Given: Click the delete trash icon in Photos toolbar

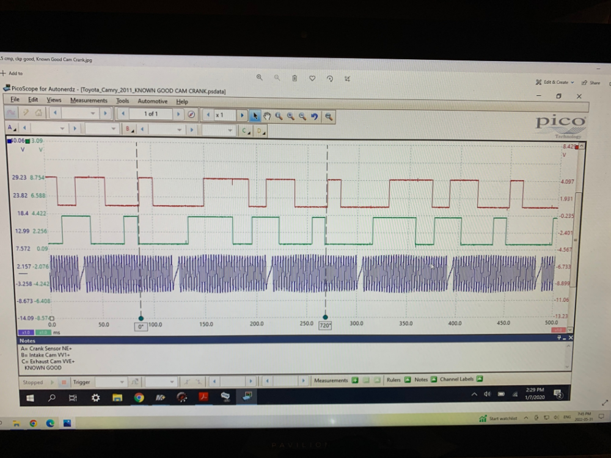Looking at the screenshot, I should 295,78.
